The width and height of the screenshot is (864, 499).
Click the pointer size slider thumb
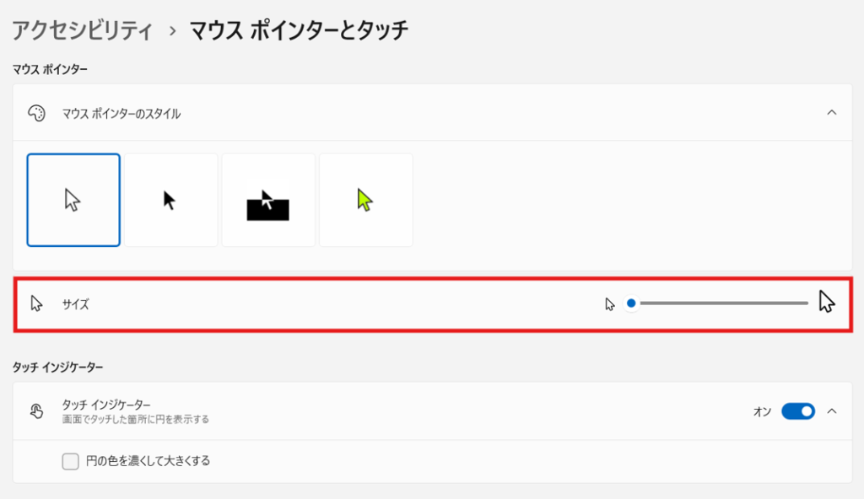[x=631, y=303]
